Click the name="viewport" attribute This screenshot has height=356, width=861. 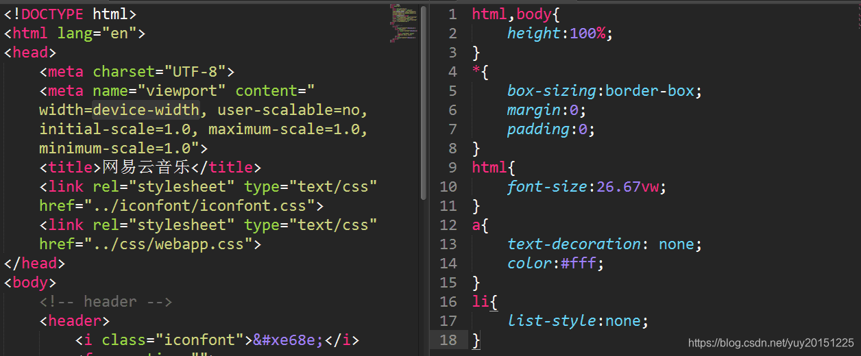159,90
